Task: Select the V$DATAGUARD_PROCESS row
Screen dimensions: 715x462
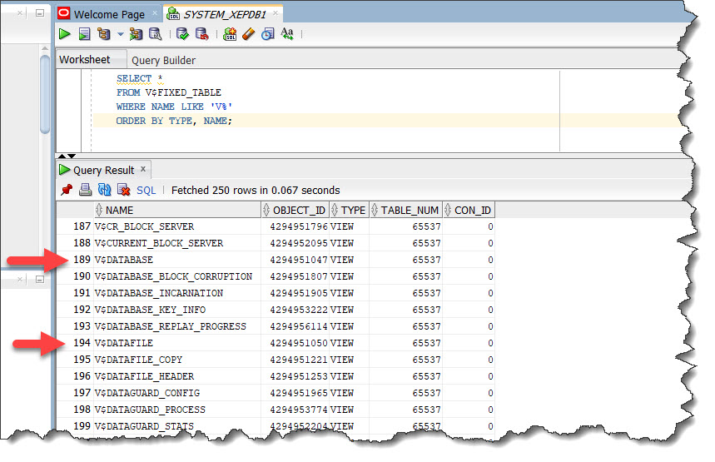Action: 276,410
